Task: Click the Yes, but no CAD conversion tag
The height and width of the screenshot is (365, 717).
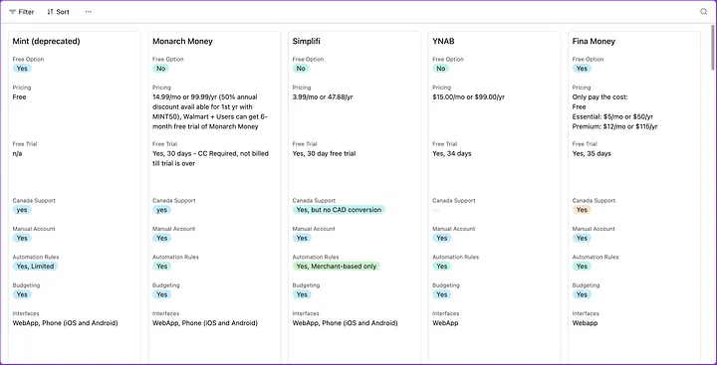Action: 339,210
